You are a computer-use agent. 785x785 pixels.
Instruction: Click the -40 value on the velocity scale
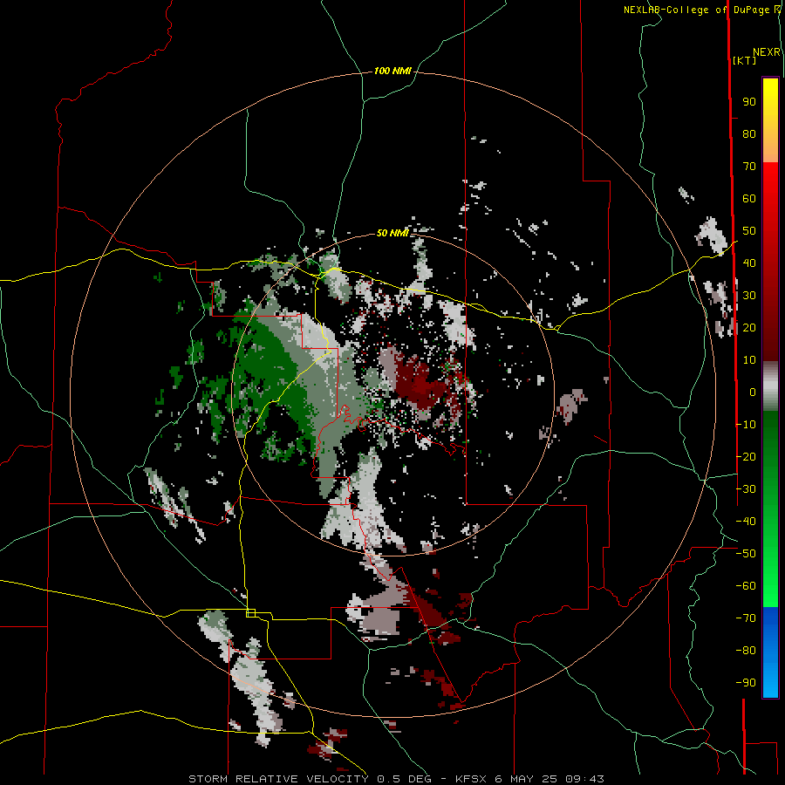click(746, 522)
